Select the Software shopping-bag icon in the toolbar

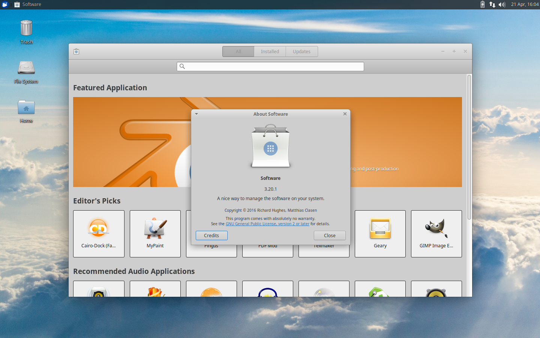coord(76,51)
